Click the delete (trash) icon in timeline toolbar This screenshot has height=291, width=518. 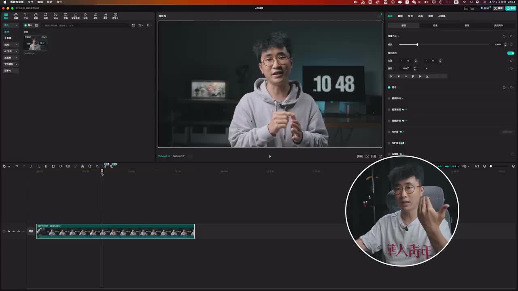(x=53, y=166)
